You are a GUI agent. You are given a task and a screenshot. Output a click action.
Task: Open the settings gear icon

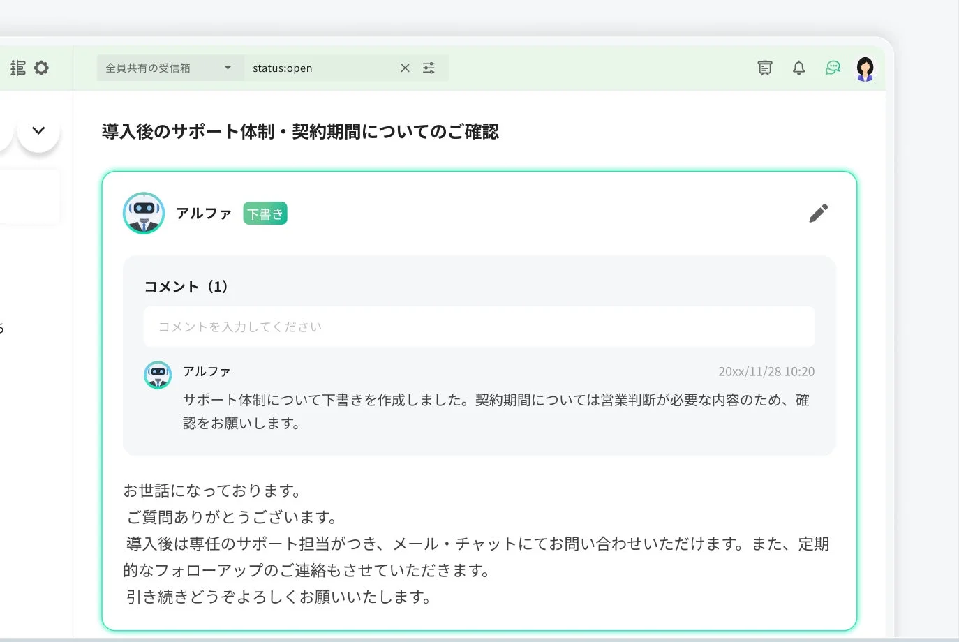click(41, 68)
